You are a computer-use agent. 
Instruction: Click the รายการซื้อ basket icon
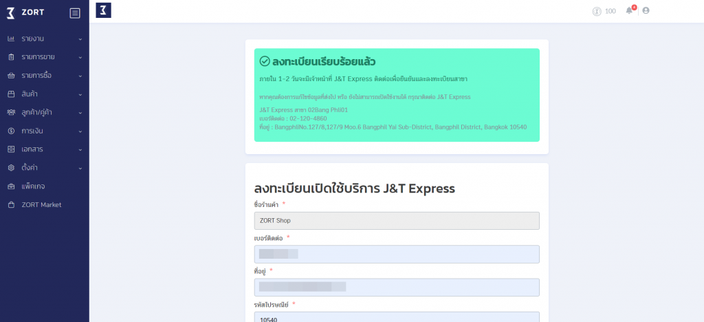[11, 76]
